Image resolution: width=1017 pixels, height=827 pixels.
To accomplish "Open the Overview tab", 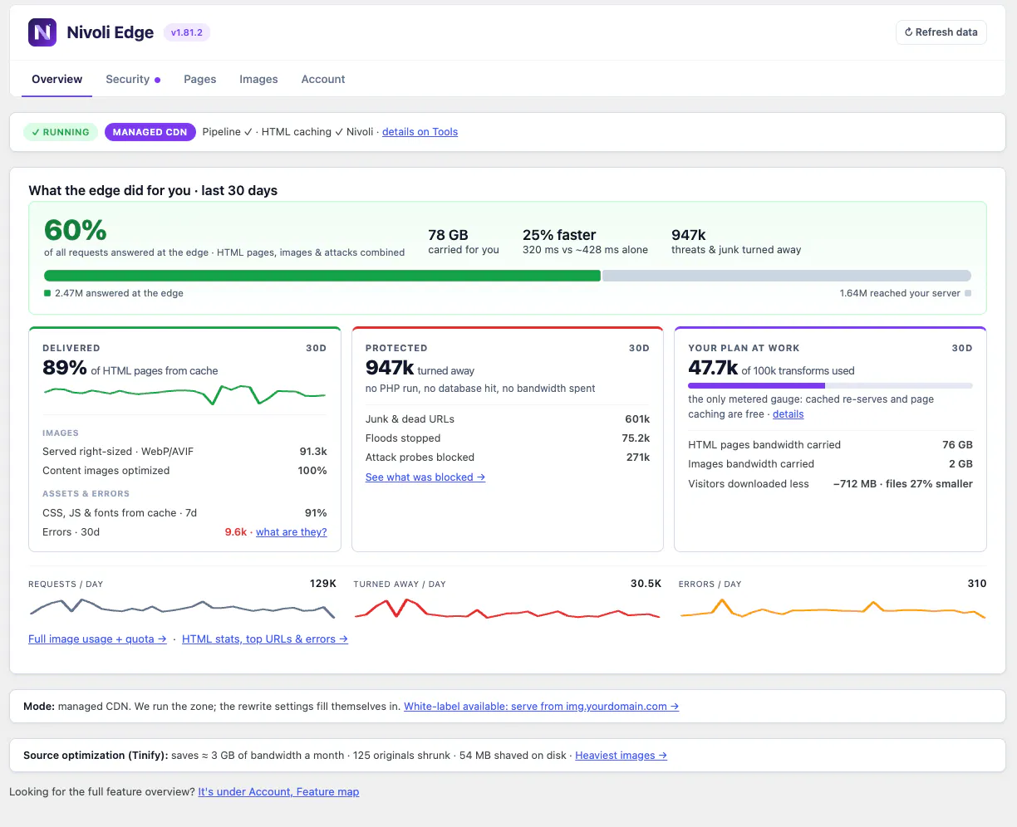I will pyautogui.click(x=56, y=80).
